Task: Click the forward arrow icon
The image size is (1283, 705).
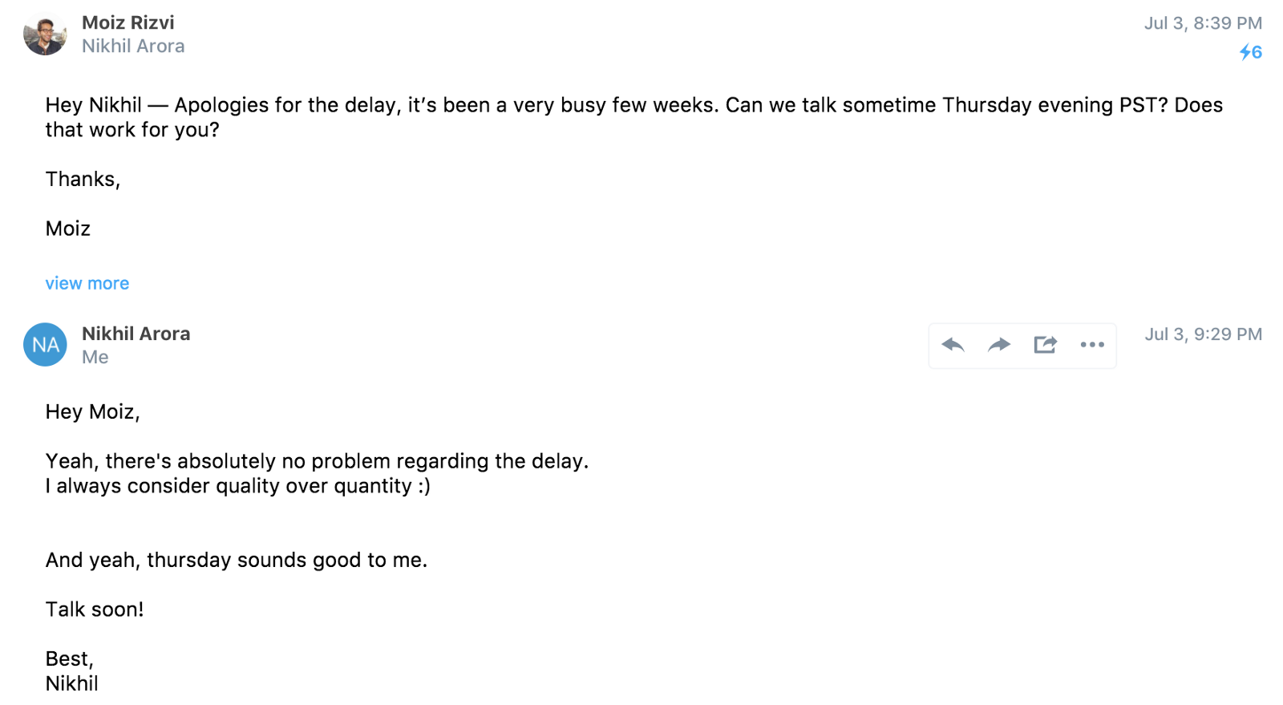Action: click(x=999, y=345)
